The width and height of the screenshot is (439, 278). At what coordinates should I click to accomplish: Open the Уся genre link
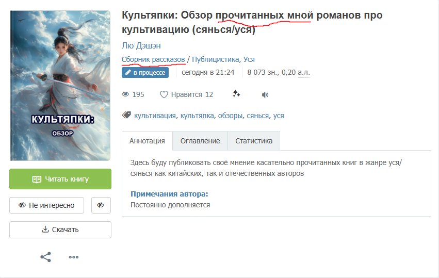point(249,59)
